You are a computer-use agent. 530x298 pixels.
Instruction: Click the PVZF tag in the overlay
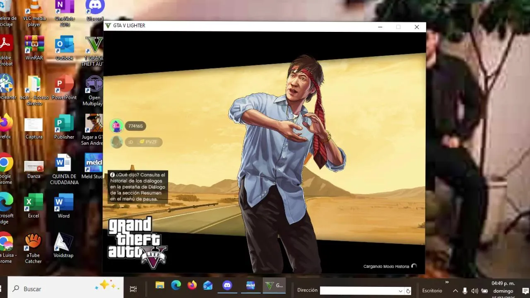pyautogui.click(x=149, y=142)
